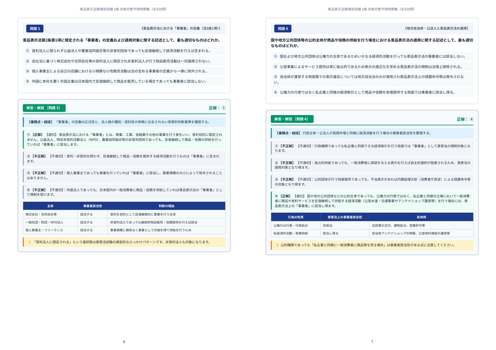Click the cell 個人事業主・フリーランス
Screen dimensions: 496x350
(50, 230)
